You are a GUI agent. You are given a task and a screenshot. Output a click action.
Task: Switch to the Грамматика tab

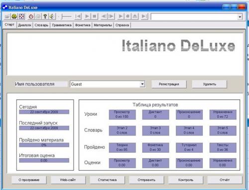click(x=62, y=25)
